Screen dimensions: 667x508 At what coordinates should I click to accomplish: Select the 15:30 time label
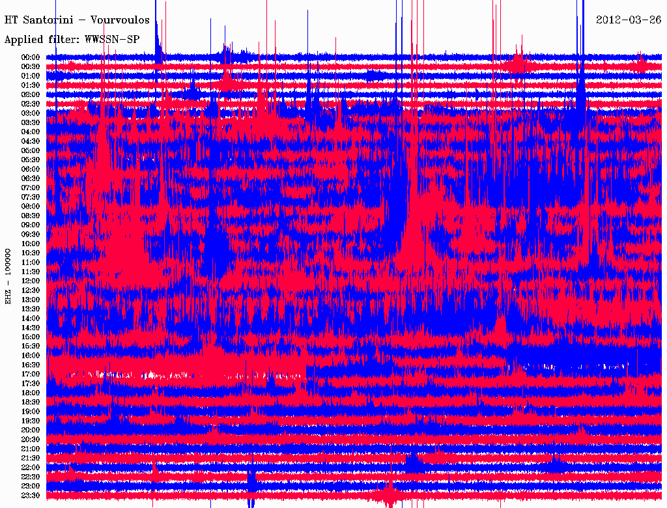31,346
